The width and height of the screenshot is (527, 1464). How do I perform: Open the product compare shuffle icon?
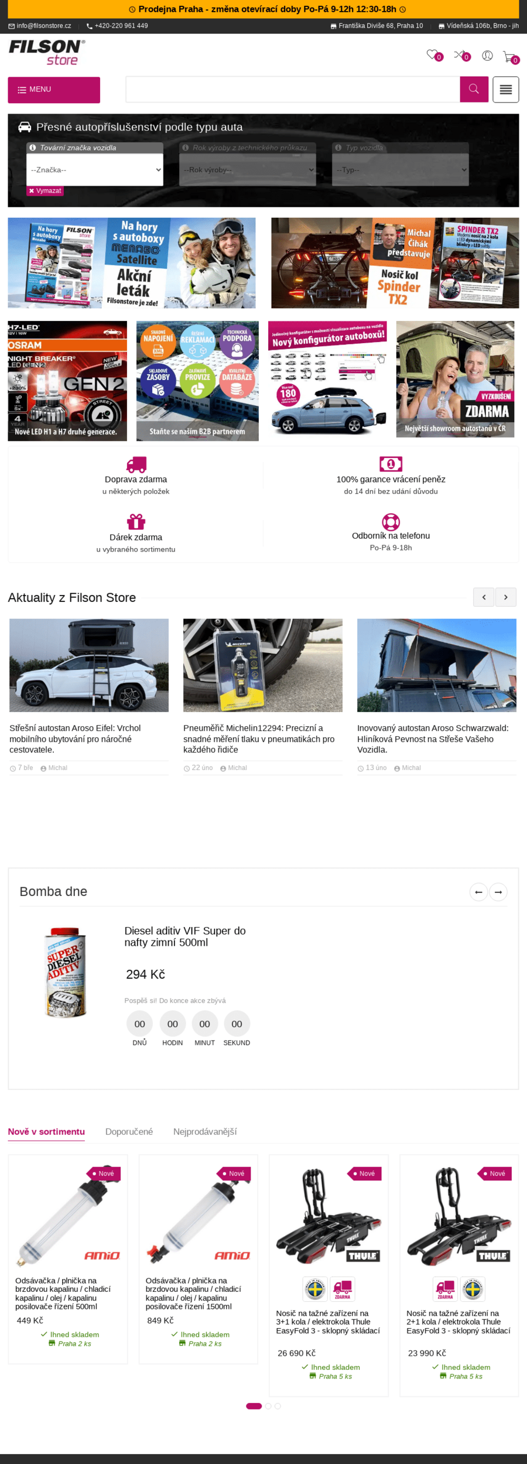[x=460, y=55]
